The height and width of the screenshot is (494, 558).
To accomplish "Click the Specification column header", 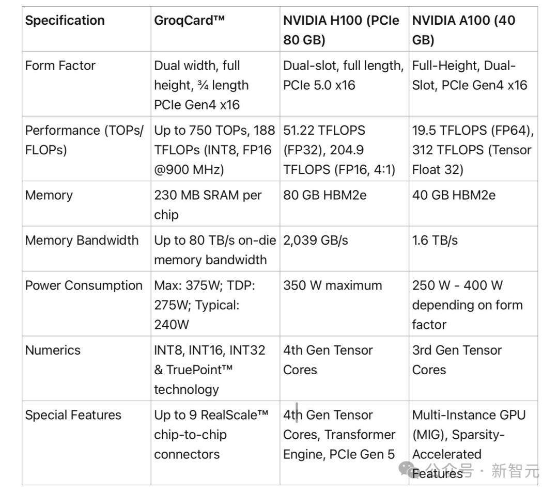I will [65, 21].
